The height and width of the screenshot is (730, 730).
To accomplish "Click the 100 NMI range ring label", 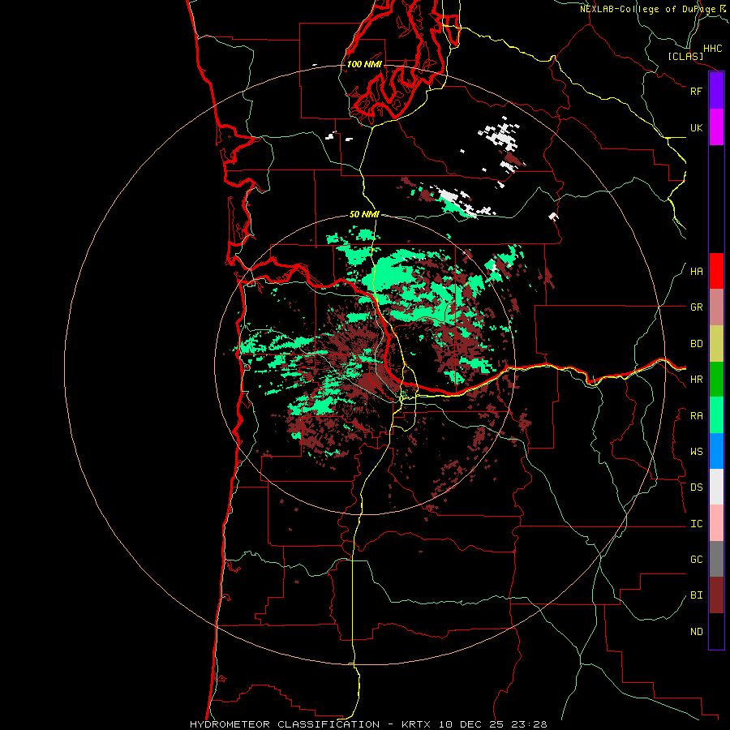I will (364, 64).
